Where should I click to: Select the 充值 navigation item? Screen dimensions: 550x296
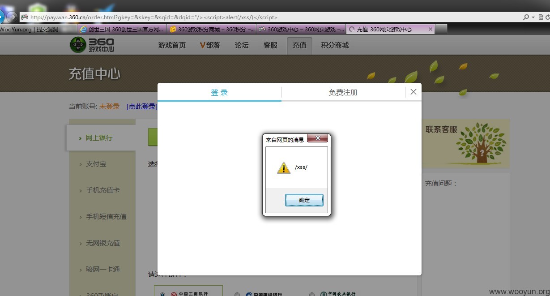pos(299,46)
